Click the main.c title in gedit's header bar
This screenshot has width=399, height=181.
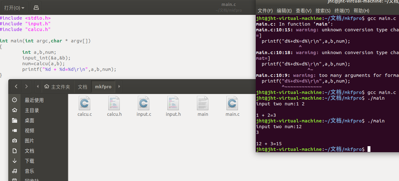pos(229,4)
